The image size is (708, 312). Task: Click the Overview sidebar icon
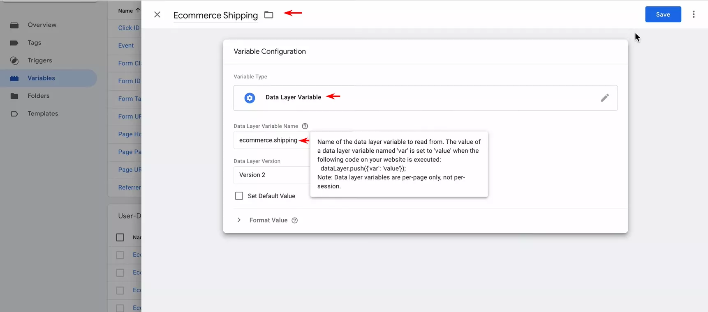[14, 25]
